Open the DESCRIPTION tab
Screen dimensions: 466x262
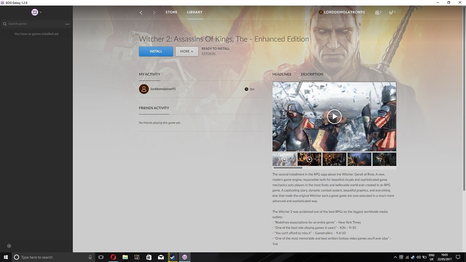312,74
